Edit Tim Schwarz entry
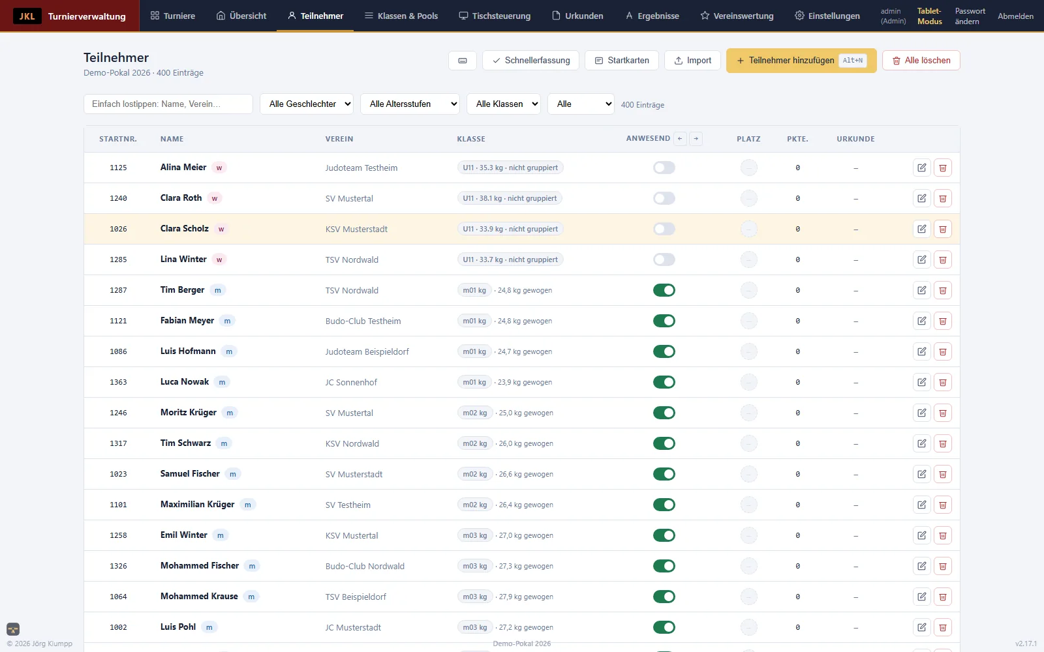 pos(922,443)
